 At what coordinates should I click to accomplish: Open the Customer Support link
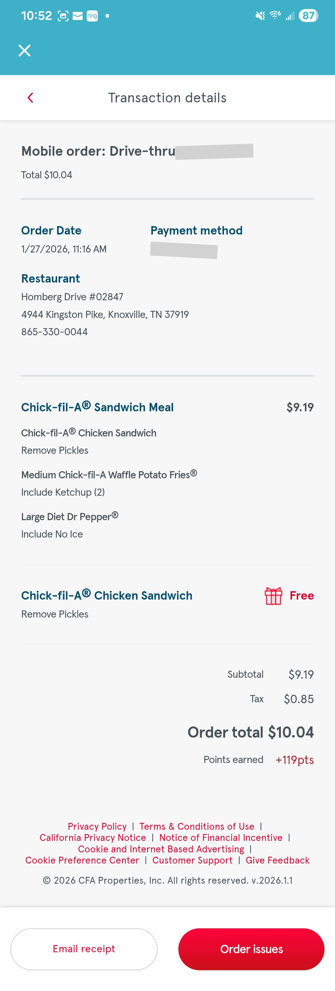[192, 860]
